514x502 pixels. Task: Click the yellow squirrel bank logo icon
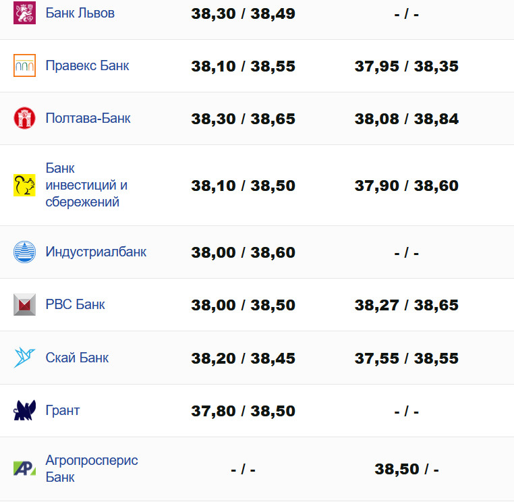(24, 185)
